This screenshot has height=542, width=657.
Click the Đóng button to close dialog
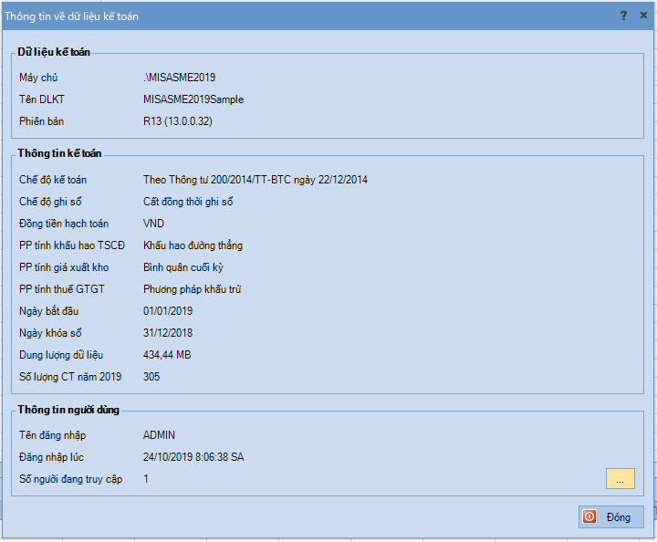(610, 516)
